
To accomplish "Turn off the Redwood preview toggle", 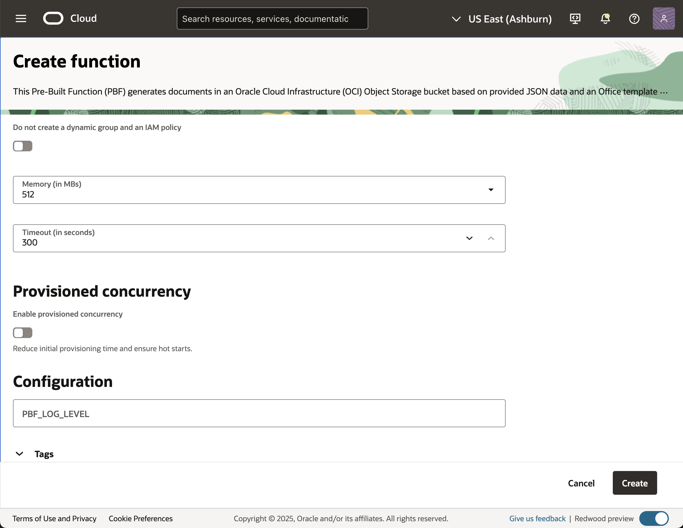I will [654, 518].
